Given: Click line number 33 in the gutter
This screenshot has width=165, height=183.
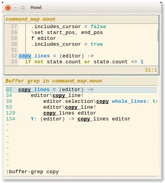Looking at the screenshot, I should click(x=14, y=62).
